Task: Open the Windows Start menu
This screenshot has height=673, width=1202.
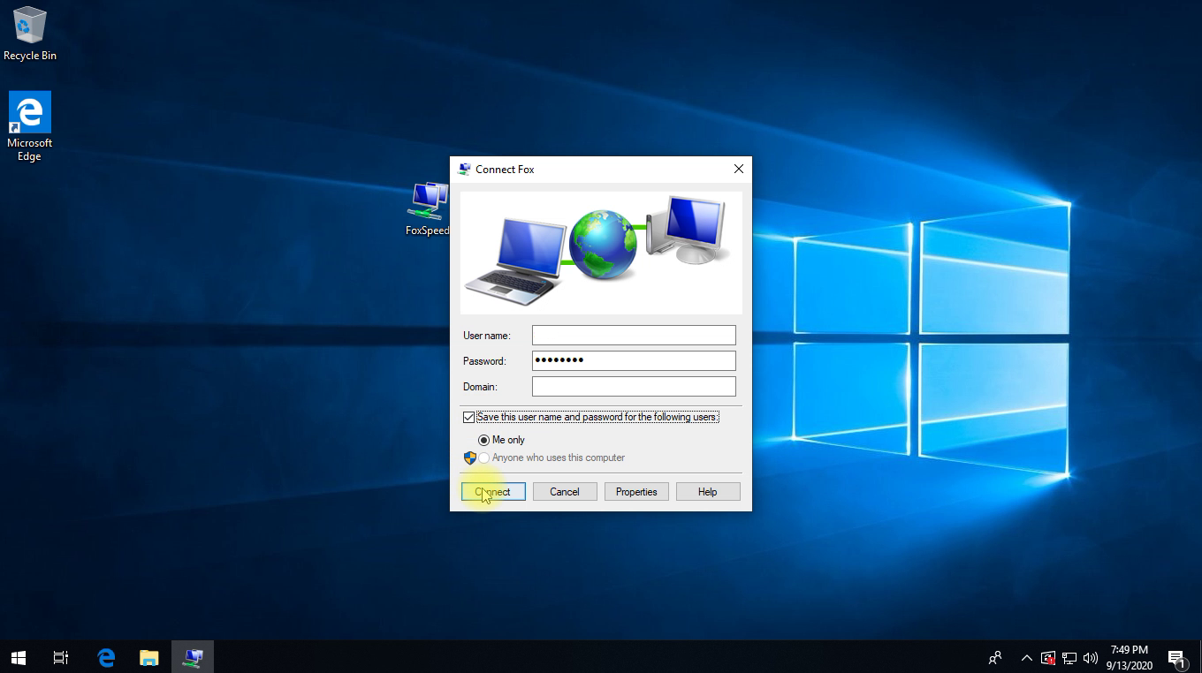Action: click(19, 657)
